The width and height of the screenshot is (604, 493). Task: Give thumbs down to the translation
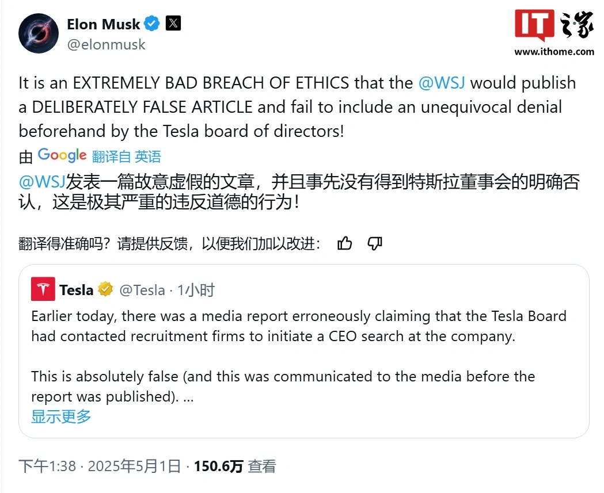(x=375, y=243)
